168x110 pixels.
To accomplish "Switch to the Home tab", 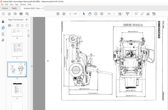I will (5, 8).
